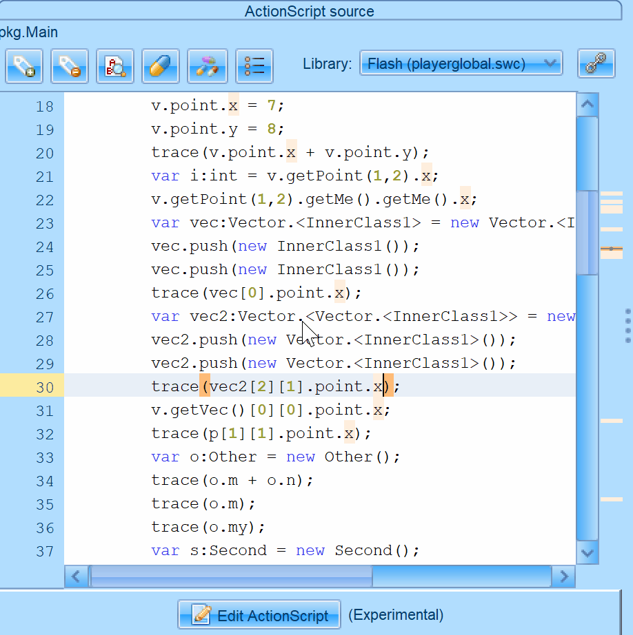Click 'var vec2:Vector.<Vector.<InnerClass1>>' line
The image size is (633, 635).
(x=363, y=317)
